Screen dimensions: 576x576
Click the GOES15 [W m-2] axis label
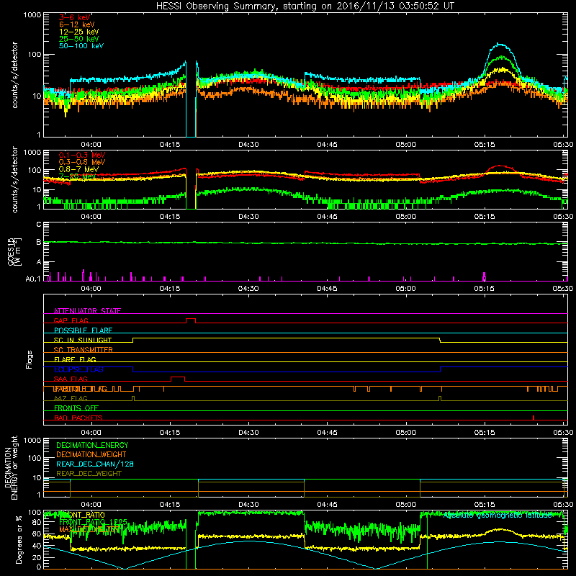click(14, 251)
